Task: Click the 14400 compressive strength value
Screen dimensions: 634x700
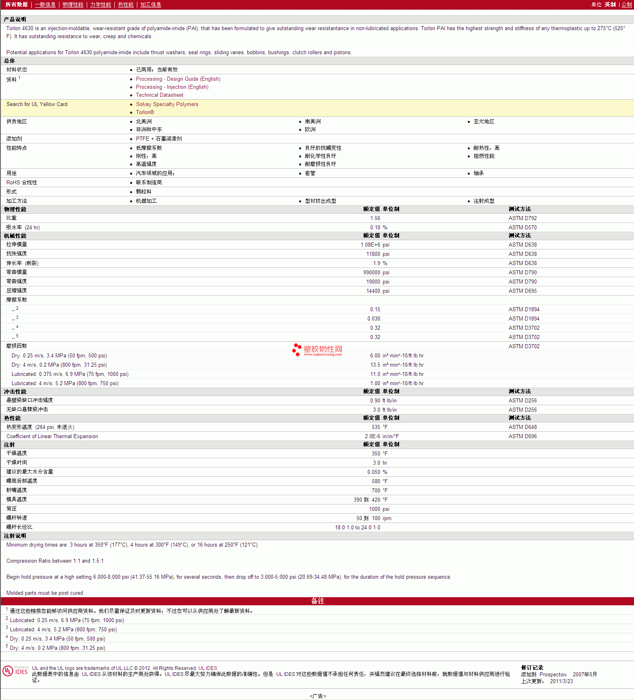Action: pyautogui.click(x=373, y=291)
